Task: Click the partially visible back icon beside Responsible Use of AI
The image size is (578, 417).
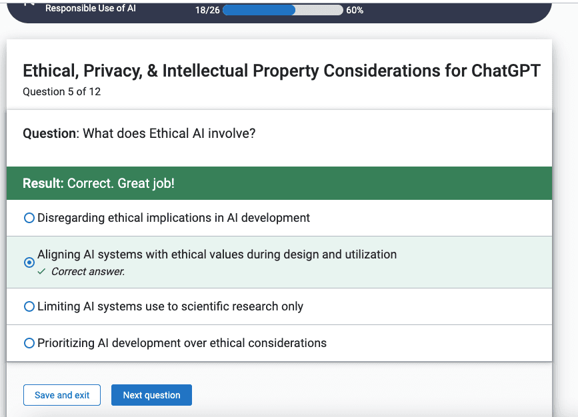Action: pyautogui.click(x=29, y=4)
